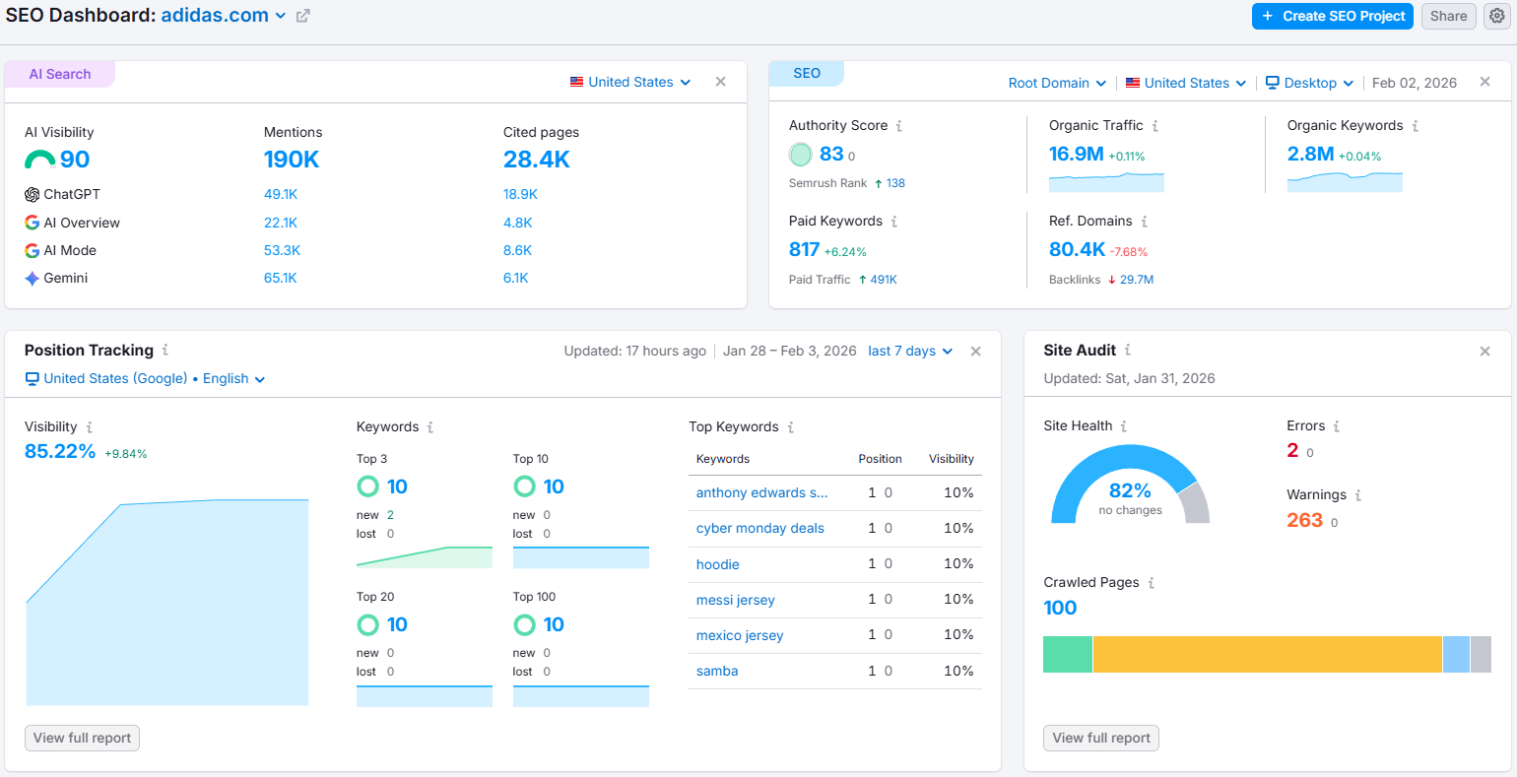Open adidas.com via the external link icon
This screenshot has width=1517, height=777.
pos(301,15)
